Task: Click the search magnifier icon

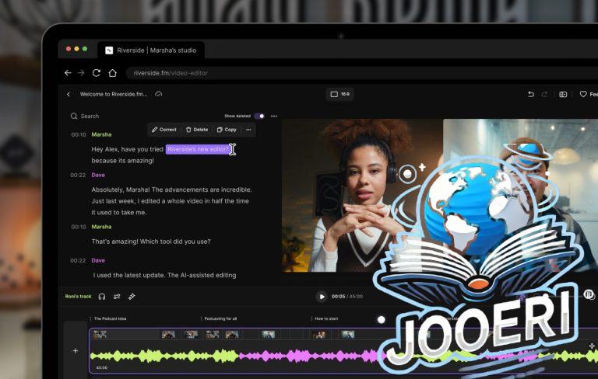Action: pyautogui.click(x=74, y=116)
